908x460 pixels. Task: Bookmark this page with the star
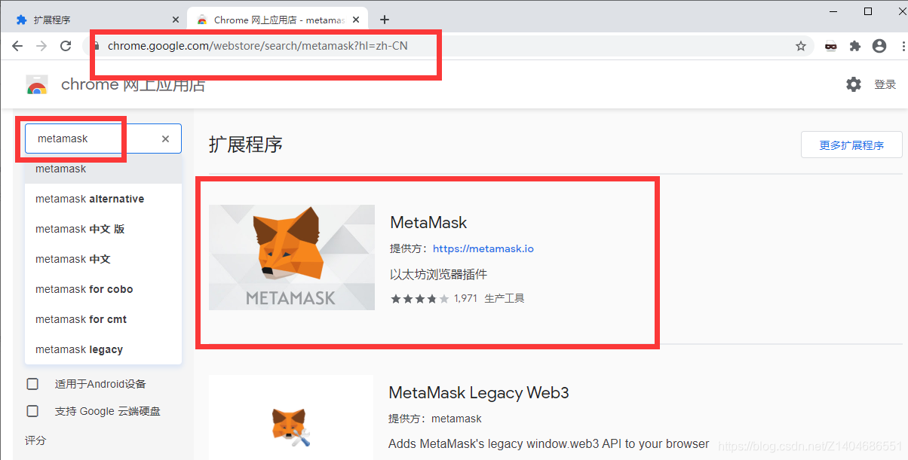(x=801, y=46)
